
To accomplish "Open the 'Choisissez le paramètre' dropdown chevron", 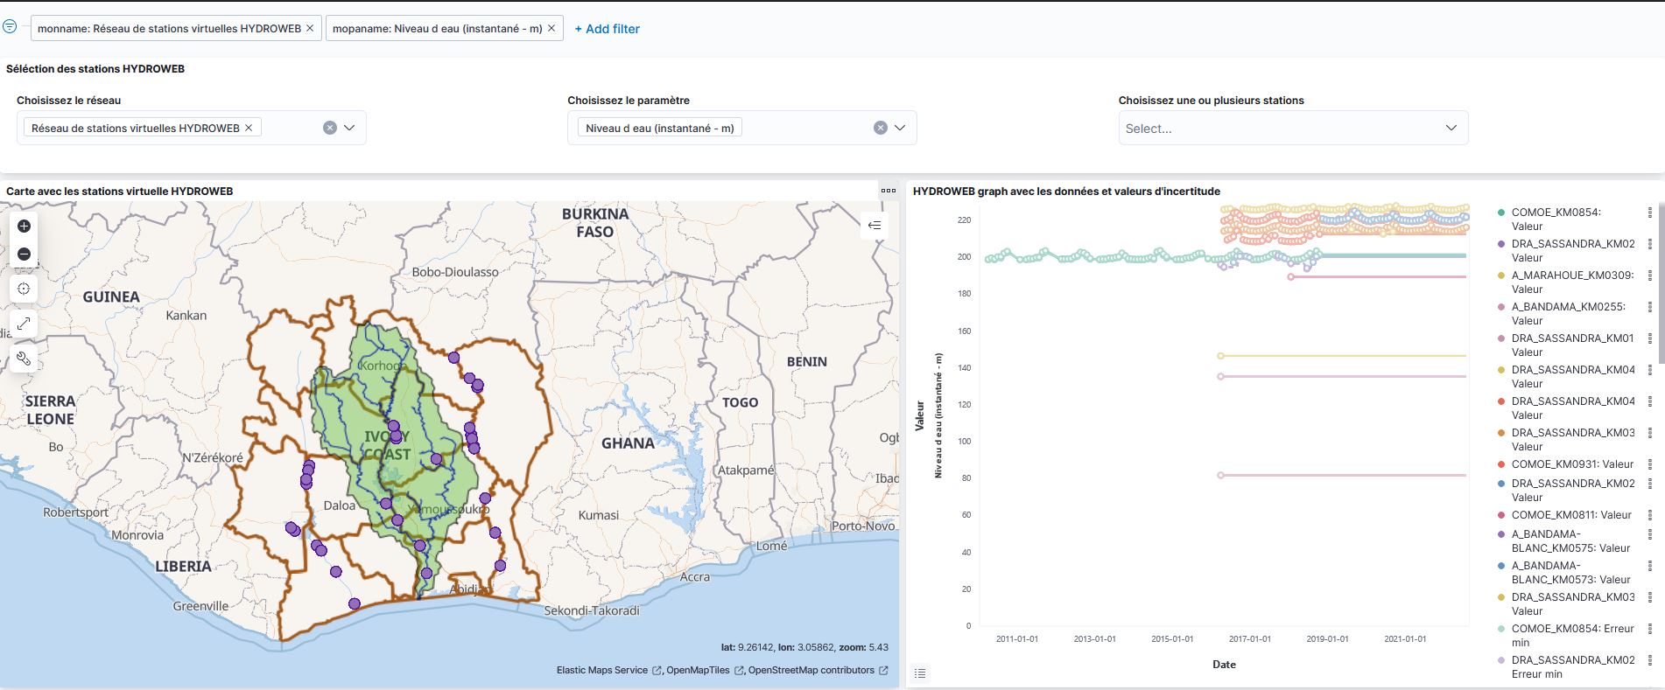I will point(900,128).
